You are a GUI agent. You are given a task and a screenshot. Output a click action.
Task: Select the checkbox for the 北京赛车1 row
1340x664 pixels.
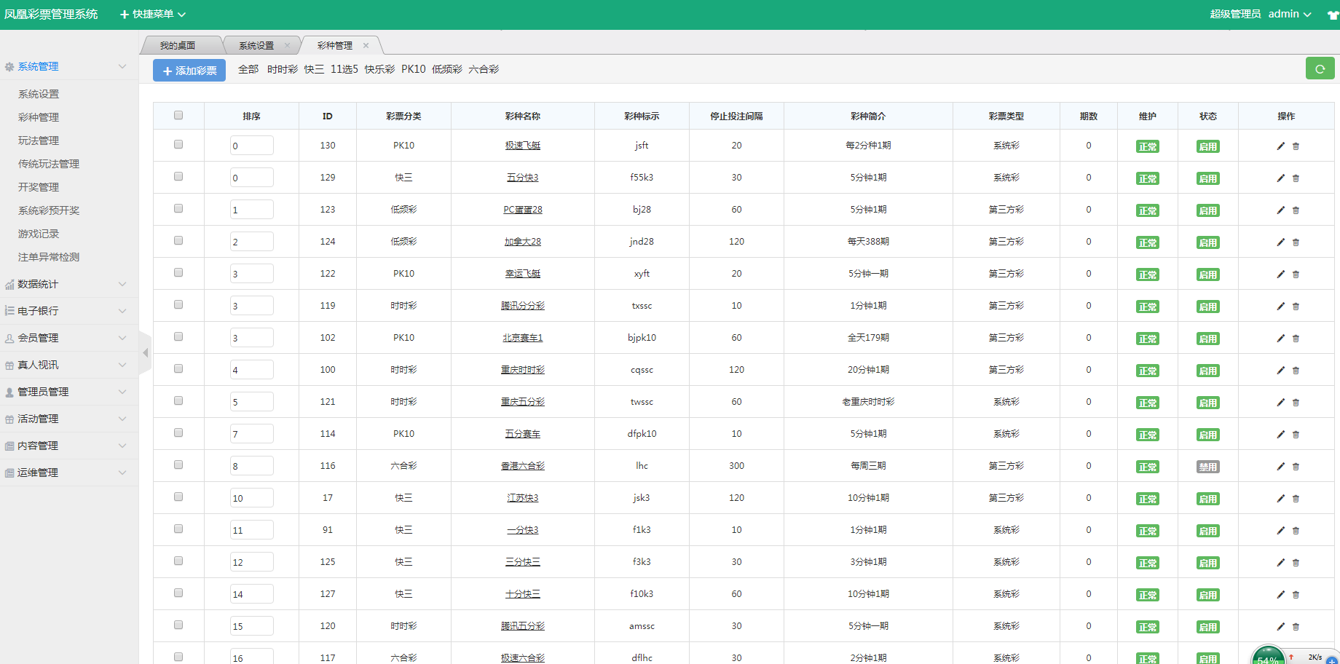(178, 337)
